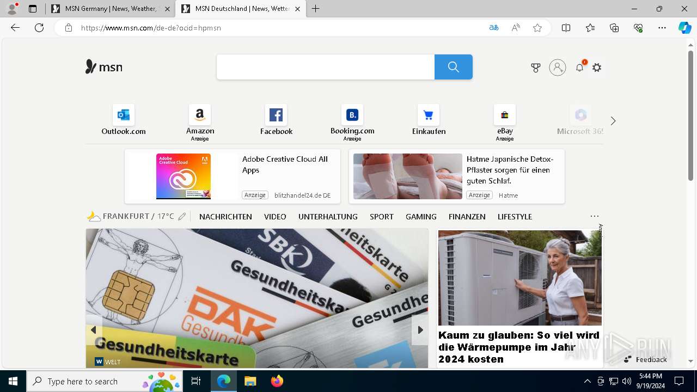Screen dimensions: 697x392
Task: Click the browser Back arrow
Action: point(15,28)
